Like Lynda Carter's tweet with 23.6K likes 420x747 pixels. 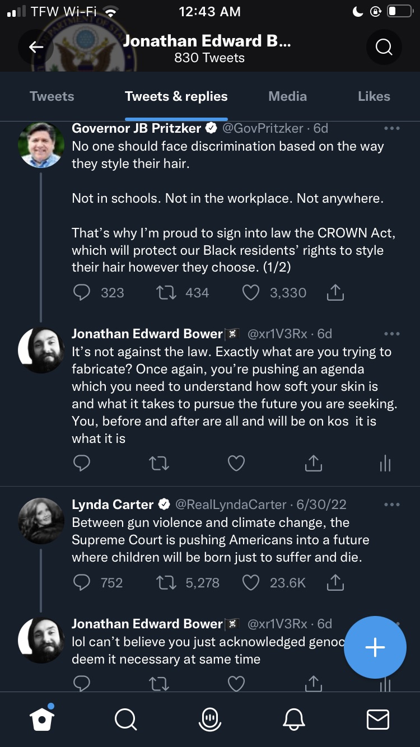pos(250,583)
